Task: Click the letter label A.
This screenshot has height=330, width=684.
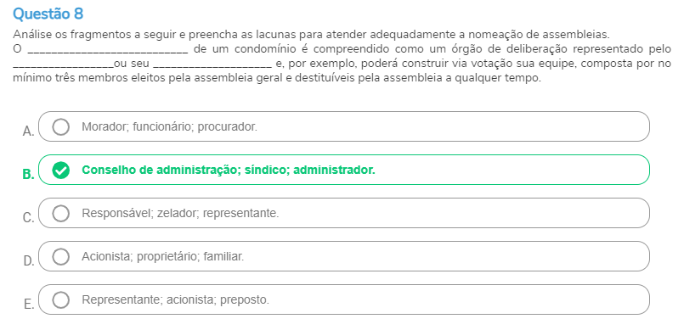Action: (28, 131)
